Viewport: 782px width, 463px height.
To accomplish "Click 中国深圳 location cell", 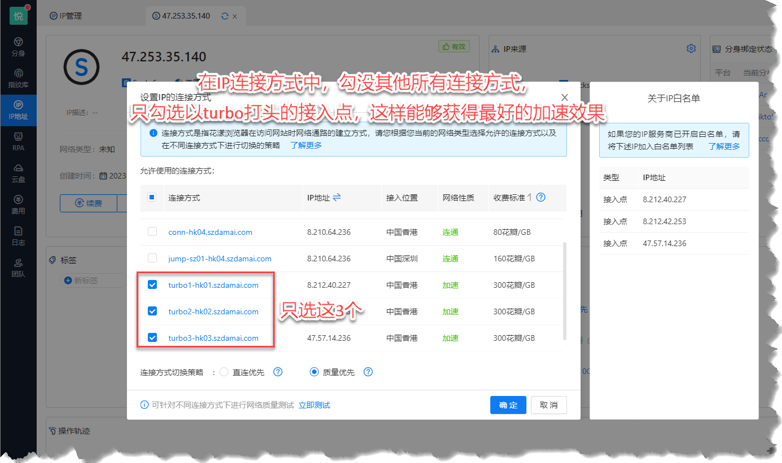I will pos(402,259).
